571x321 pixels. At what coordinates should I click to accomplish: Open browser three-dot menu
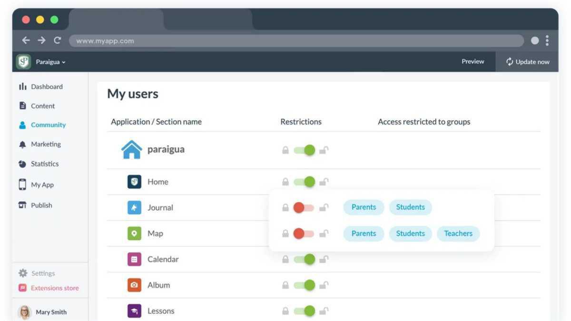pyautogui.click(x=547, y=40)
